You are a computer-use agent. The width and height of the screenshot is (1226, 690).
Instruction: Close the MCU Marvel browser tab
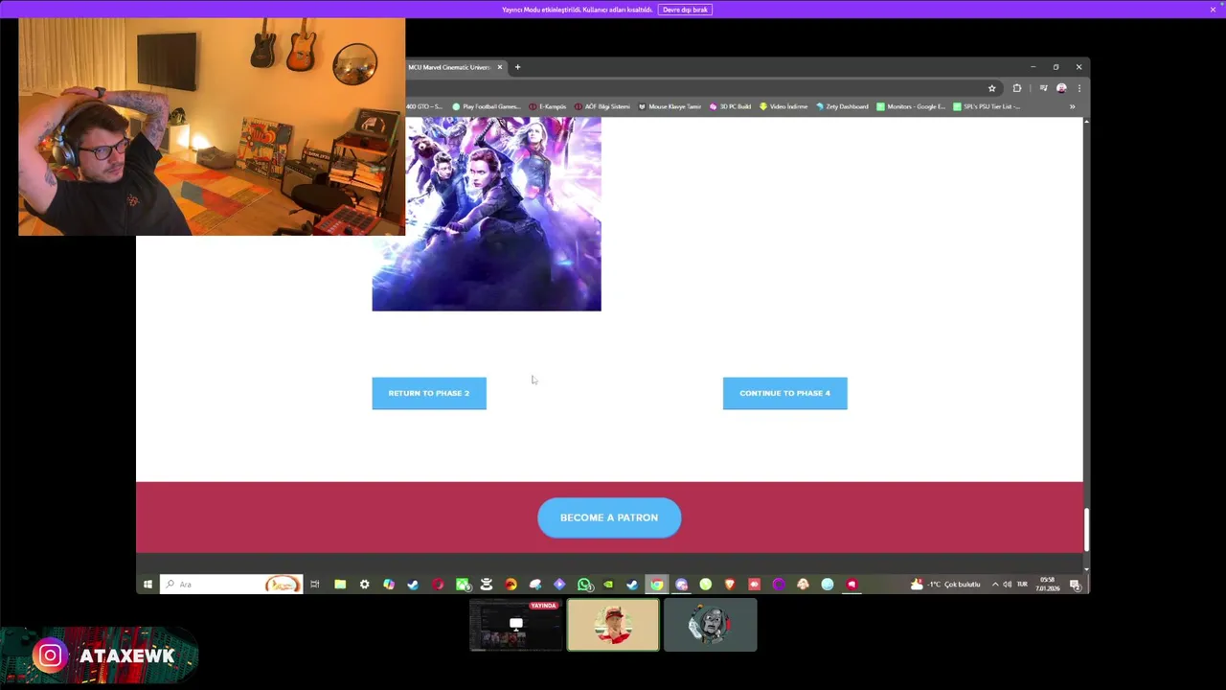coord(499,67)
